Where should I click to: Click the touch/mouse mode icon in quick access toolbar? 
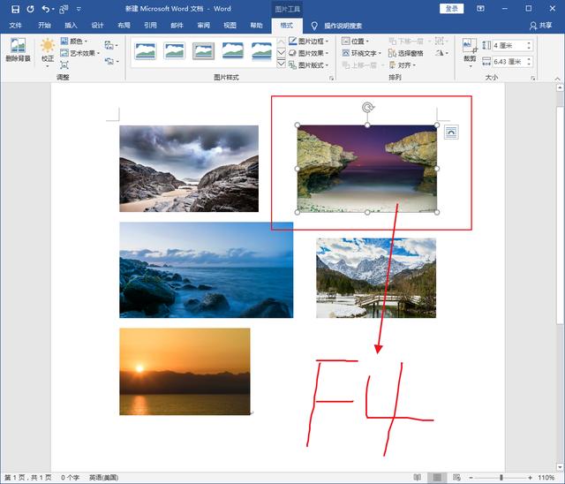click(64, 9)
